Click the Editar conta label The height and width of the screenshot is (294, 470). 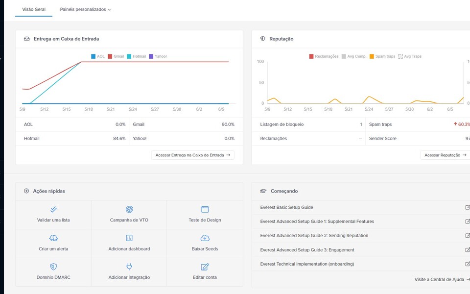pos(205,277)
